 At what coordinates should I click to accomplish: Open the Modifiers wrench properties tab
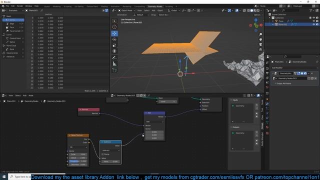[x=267, y=104]
